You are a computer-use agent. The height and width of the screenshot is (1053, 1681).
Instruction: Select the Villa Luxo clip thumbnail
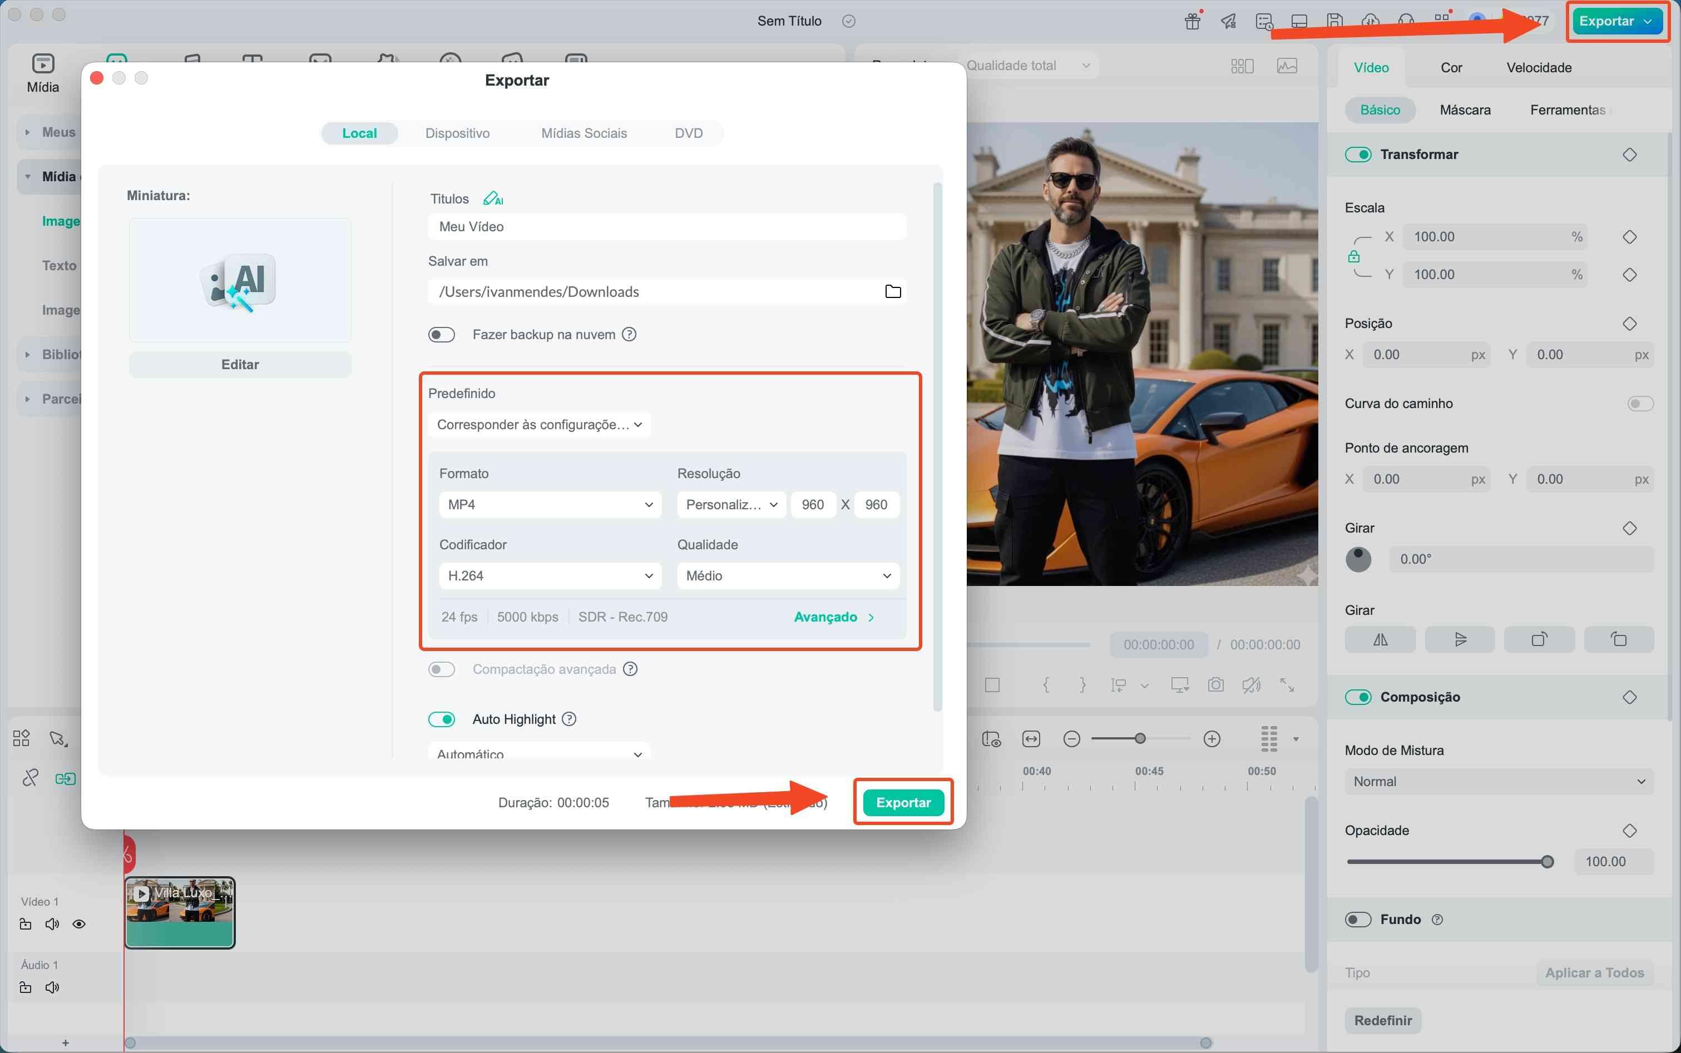click(x=179, y=912)
